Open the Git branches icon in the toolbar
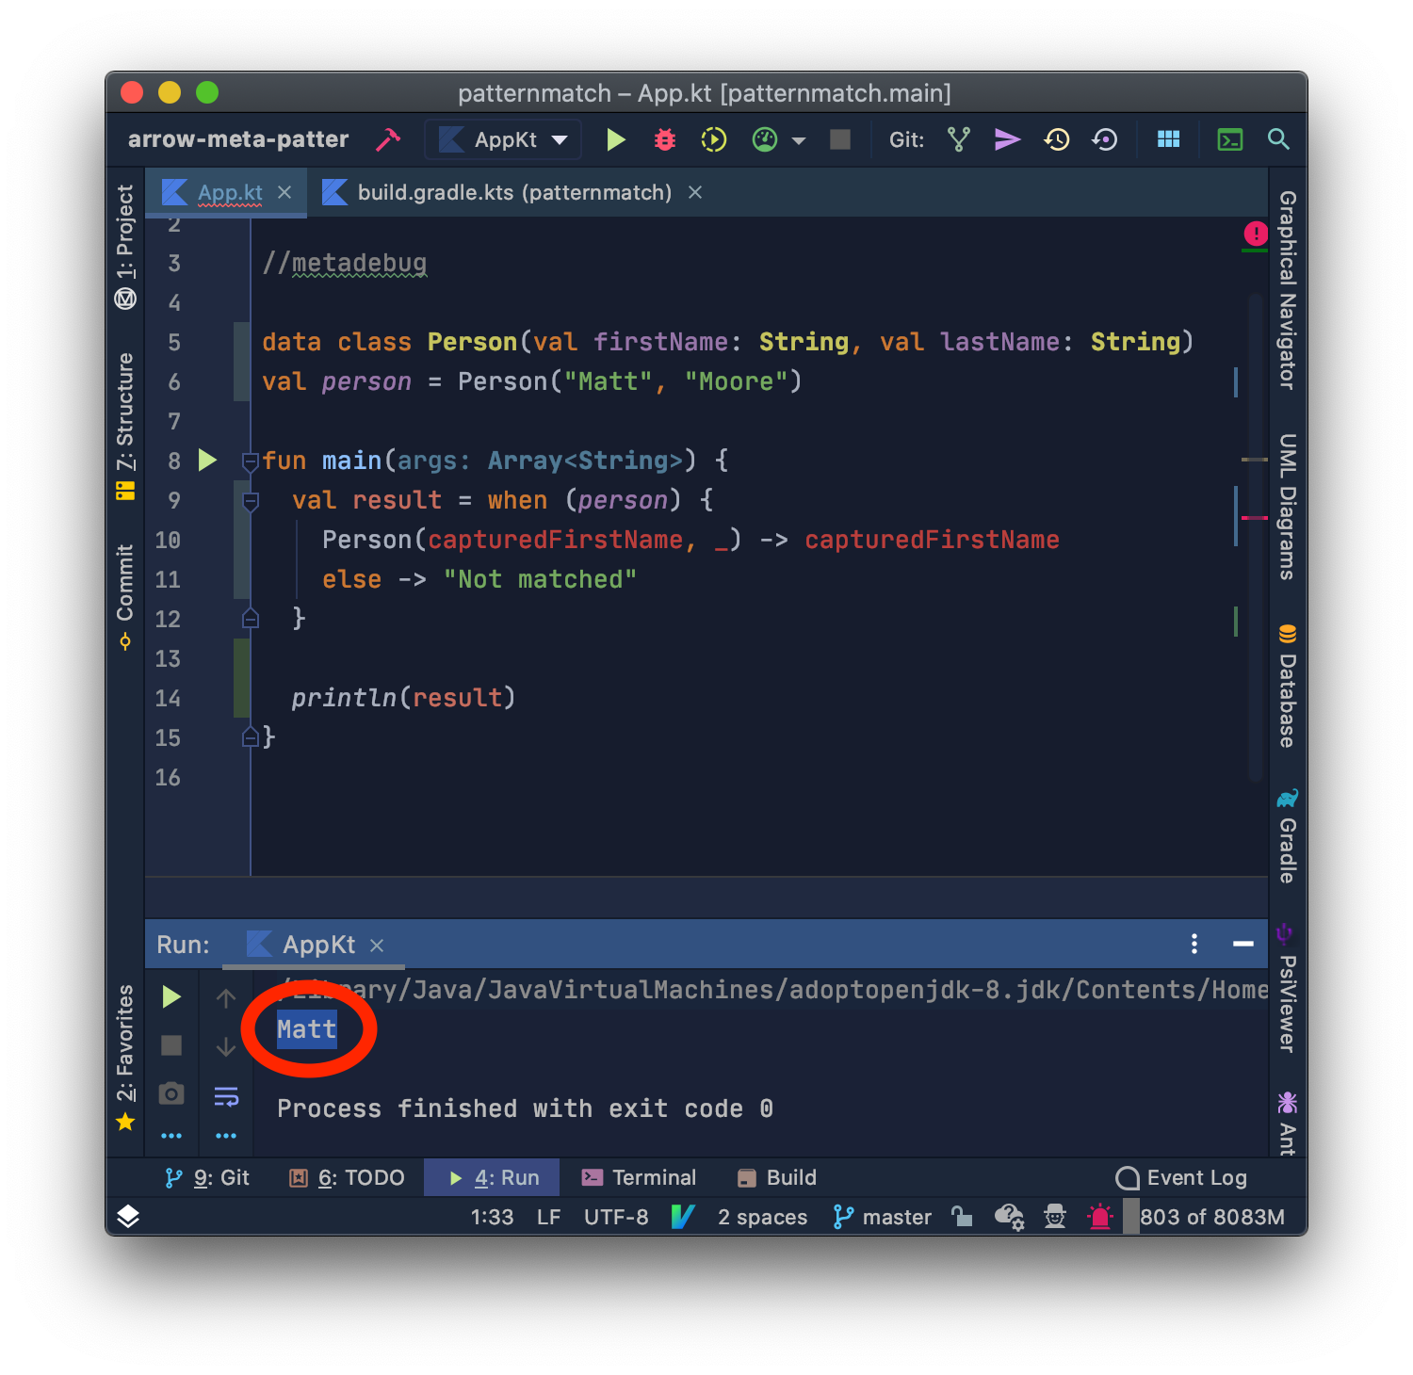This screenshot has height=1375, width=1413. (x=959, y=139)
